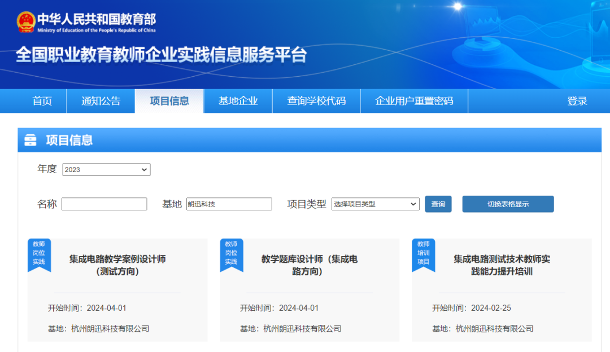This screenshot has height=352, width=610.
Task: Open the 教学题库设计师(集成电路方向) project title
Action: point(310,265)
